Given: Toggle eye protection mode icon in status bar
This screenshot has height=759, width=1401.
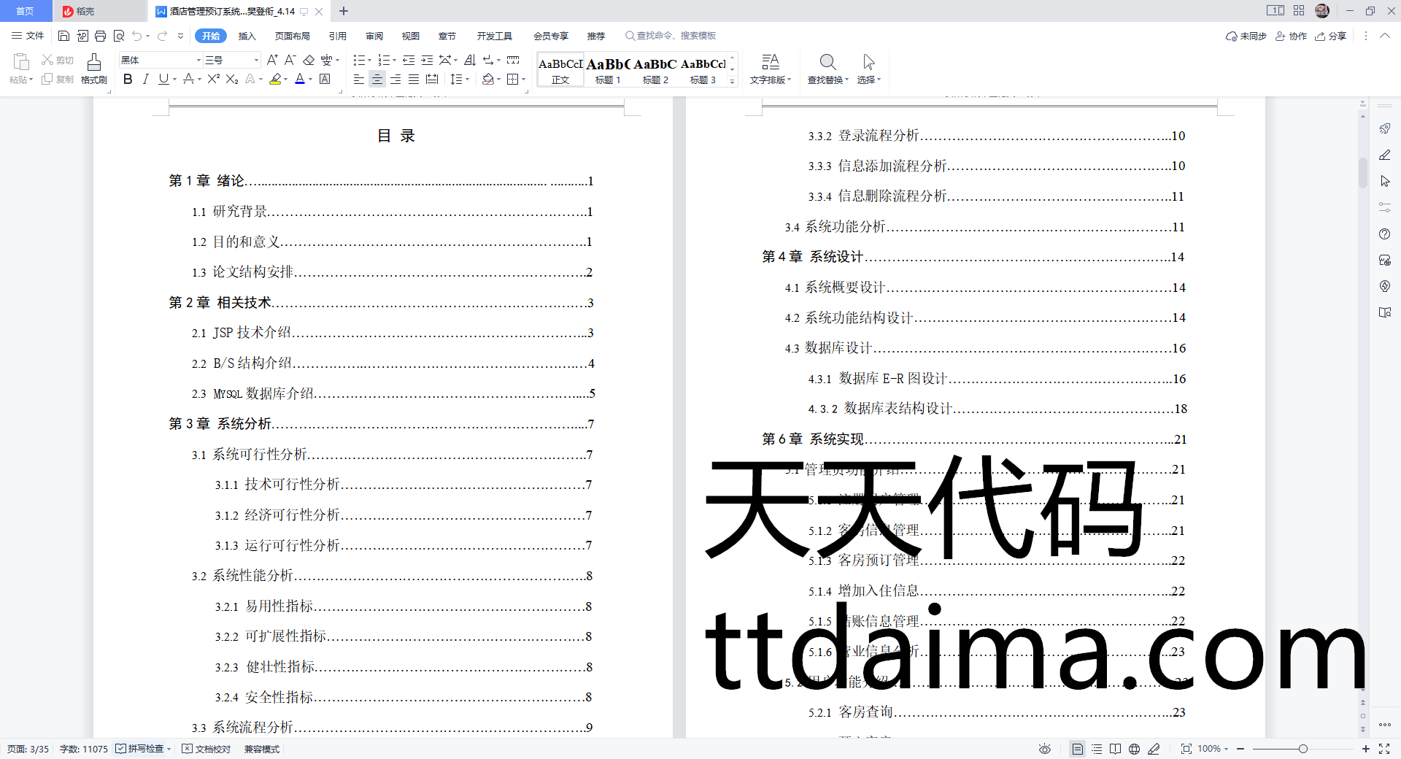Looking at the screenshot, I should pyautogui.click(x=1045, y=749).
